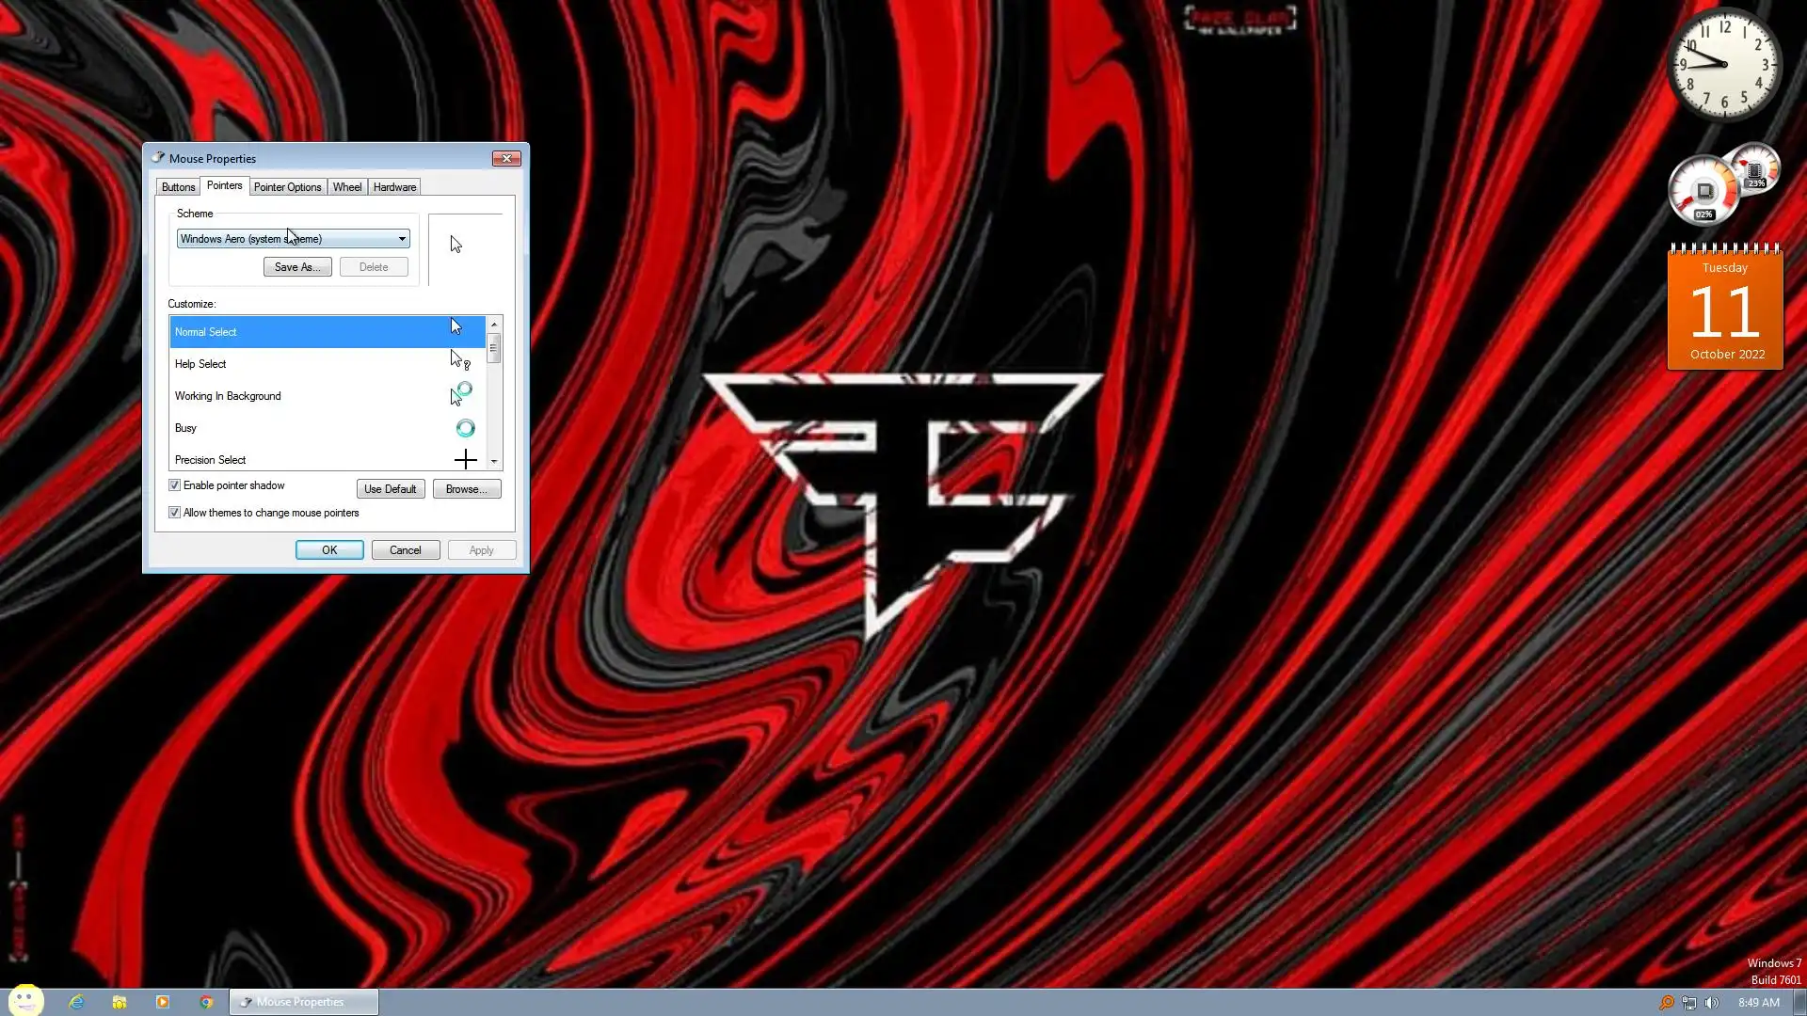This screenshot has height=1016, width=1807.
Task: Expand the Scheme dropdown list
Action: point(402,239)
